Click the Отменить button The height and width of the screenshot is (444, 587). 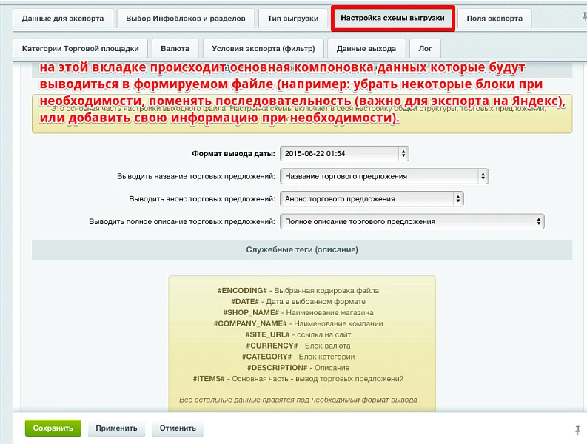pos(178,428)
